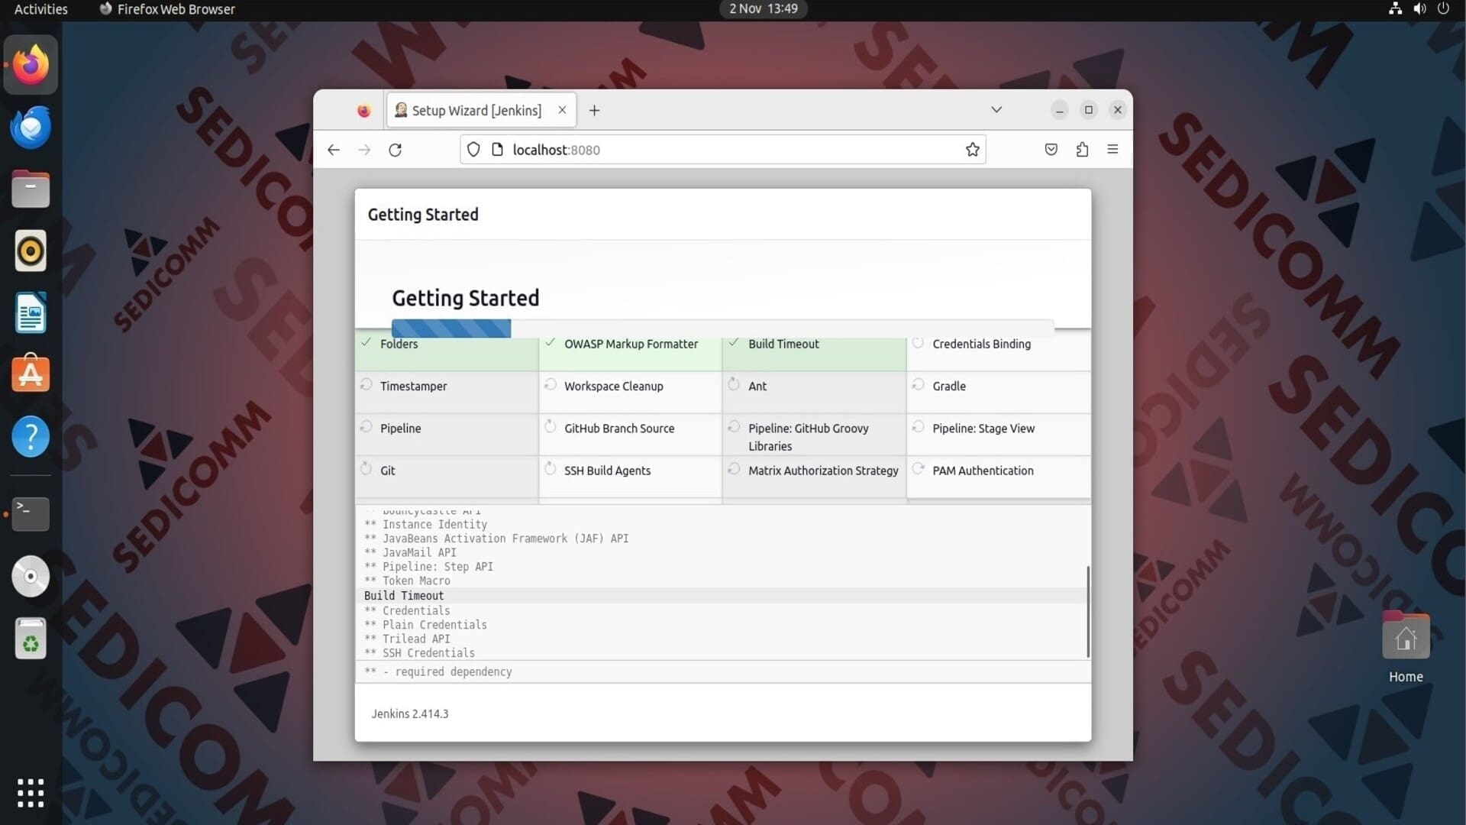Click the Jenkins 2.414.3 version text
The image size is (1466, 825).
click(410, 713)
